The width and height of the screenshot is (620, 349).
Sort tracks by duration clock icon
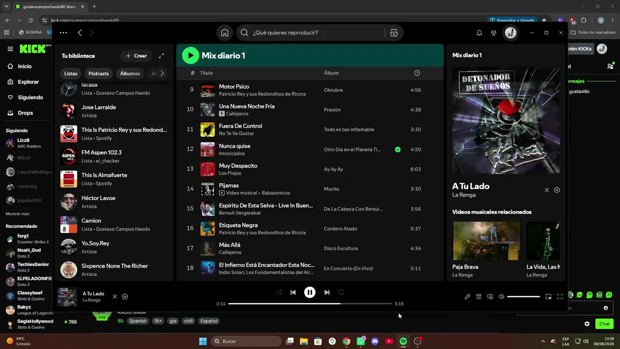(x=417, y=73)
